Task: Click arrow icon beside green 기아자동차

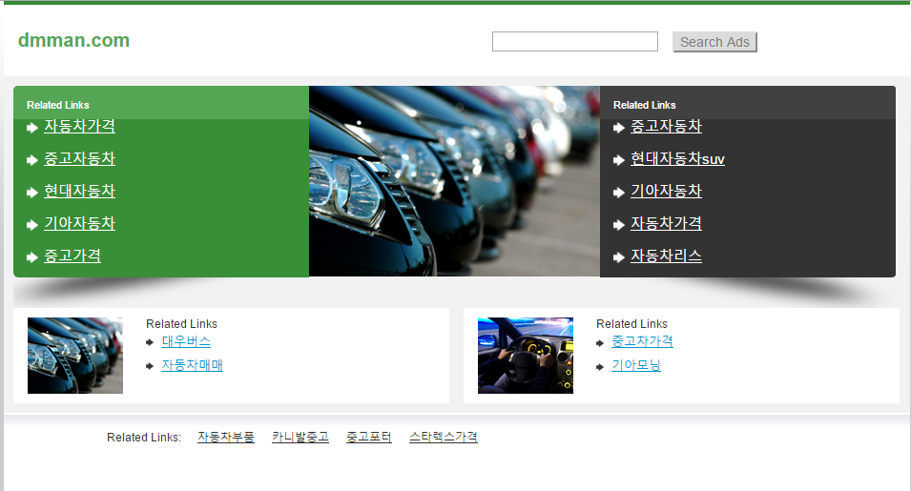Action: (31, 225)
